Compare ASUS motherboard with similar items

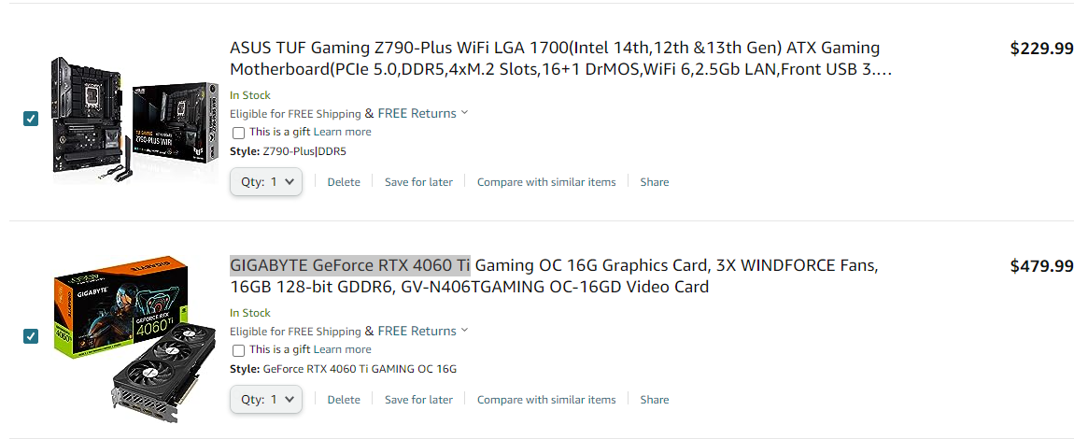point(546,182)
